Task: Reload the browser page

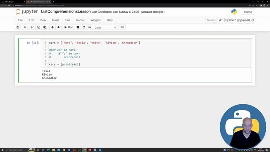Action: tap(9, 5)
